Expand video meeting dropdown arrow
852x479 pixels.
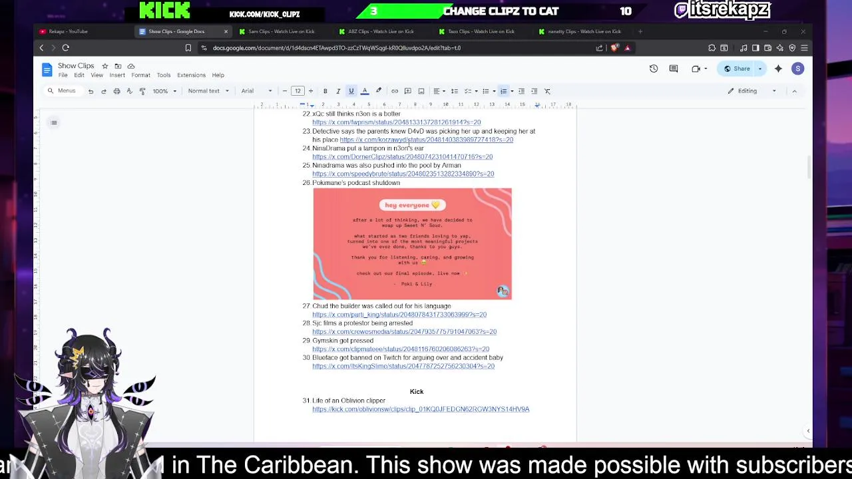pyautogui.click(x=706, y=69)
